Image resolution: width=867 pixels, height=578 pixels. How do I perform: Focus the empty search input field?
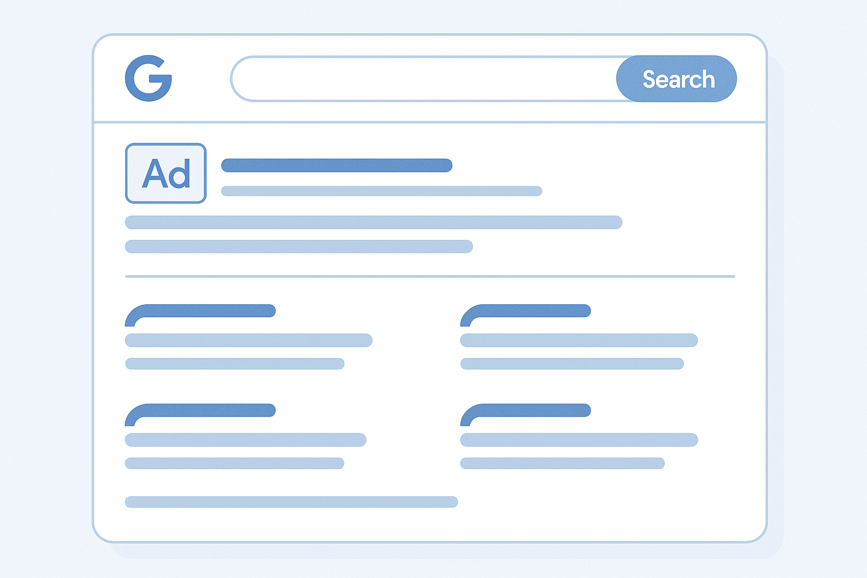(x=423, y=78)
